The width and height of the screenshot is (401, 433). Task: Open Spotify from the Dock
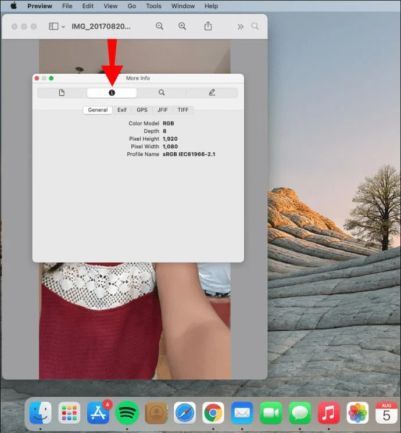pos(127,413)
